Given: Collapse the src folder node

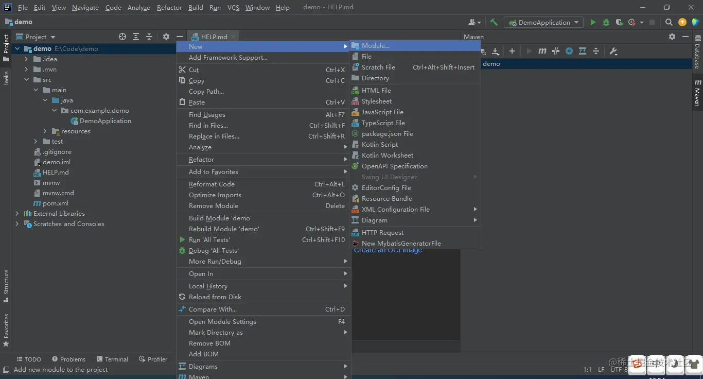Looking at the screenshot, I should pos(26,80).
